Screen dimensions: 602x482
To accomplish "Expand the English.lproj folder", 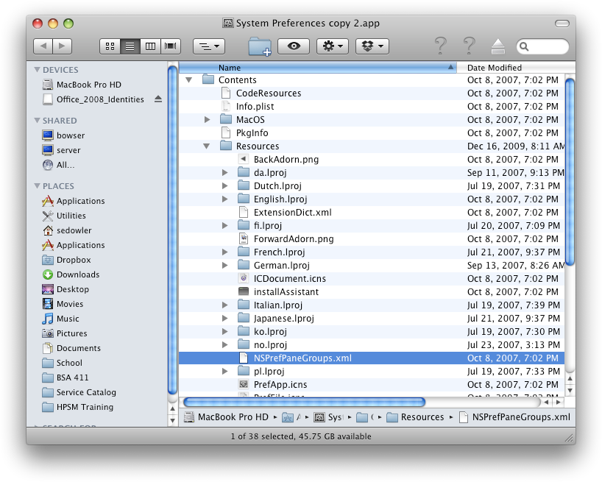I will (x=225, y=199).
